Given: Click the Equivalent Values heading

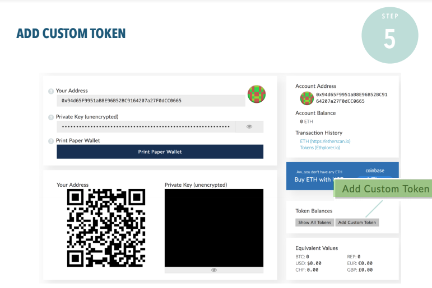Looking at the screenshot, I should pyautogui.click(x=317, y=248).
